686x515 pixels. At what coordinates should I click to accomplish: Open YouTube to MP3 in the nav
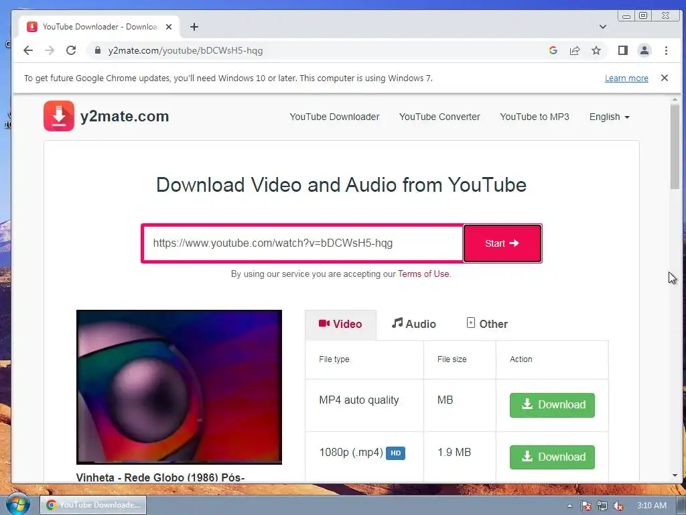click(x=535, y=117)
